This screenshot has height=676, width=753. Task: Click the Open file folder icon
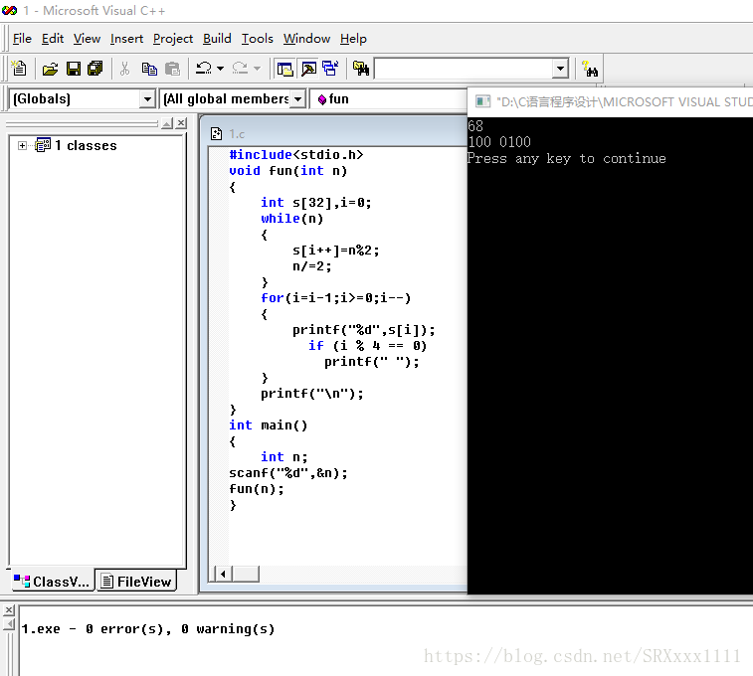pos(50,69)
